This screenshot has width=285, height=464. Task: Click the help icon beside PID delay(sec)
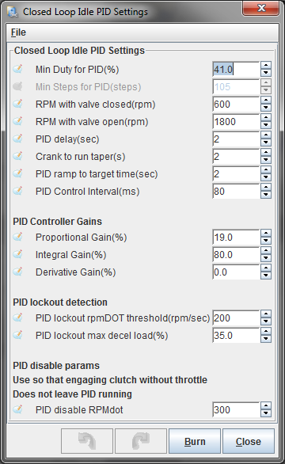coord(17,139)
